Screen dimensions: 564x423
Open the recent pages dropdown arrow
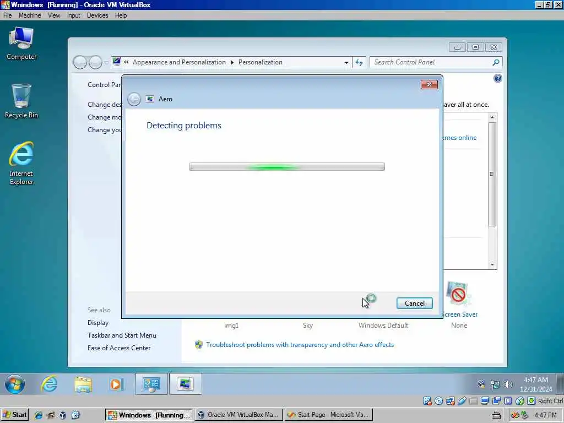coord(106,63)
